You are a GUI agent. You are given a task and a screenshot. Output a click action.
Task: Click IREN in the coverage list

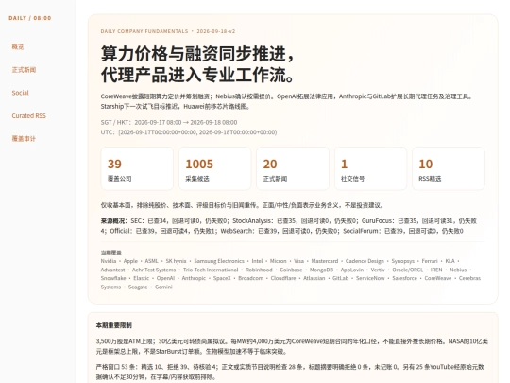[x=436, y=270]
